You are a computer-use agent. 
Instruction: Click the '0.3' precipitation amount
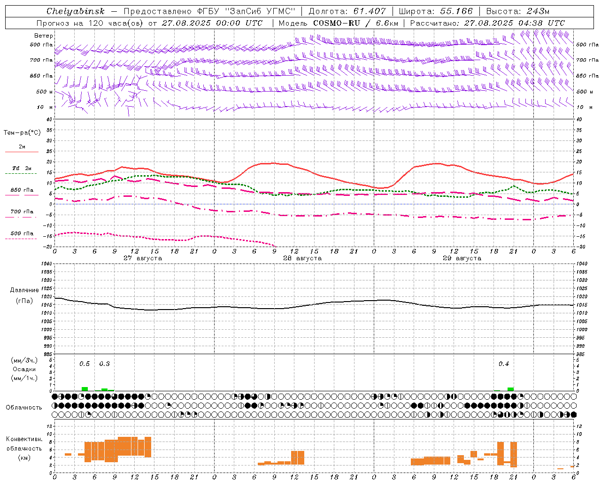[104, 364]
